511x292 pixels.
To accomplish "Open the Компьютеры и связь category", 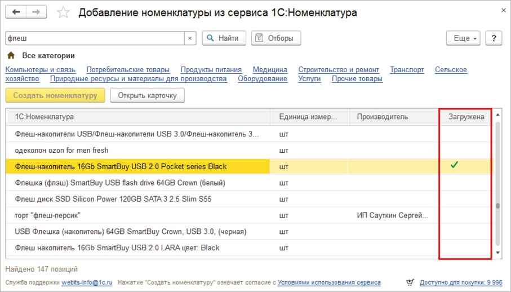I will click(40, 70).
